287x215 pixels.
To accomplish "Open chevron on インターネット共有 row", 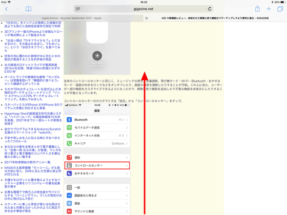I will coord(127,136).
